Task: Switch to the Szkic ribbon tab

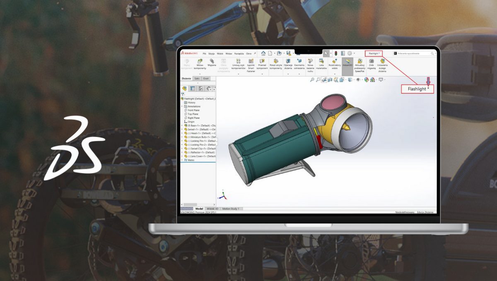Action: tap(197, 79)
